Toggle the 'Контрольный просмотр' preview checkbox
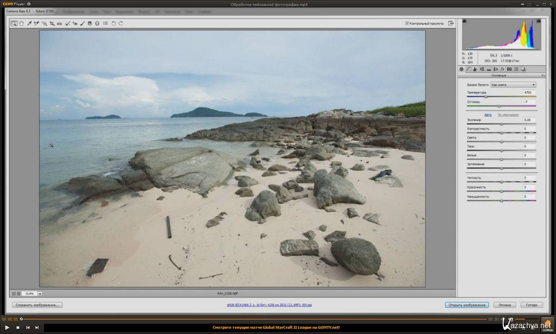The height and width of the screenshot is (334, 556). click(x=407, y=23)
